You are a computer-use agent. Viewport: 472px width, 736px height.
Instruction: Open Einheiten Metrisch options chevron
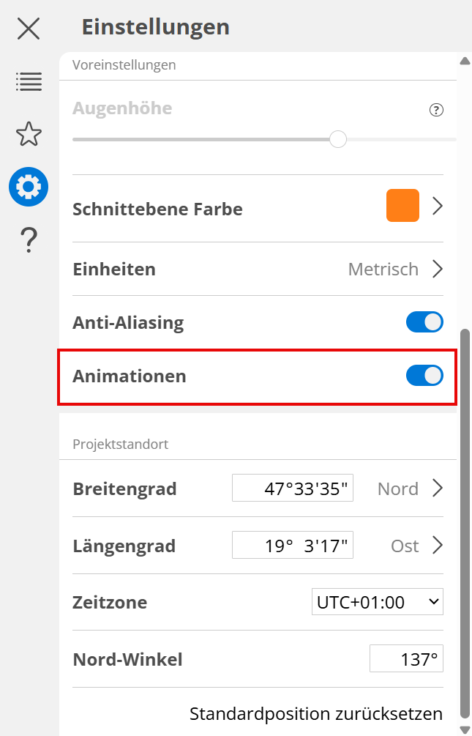tap(438, 269)
